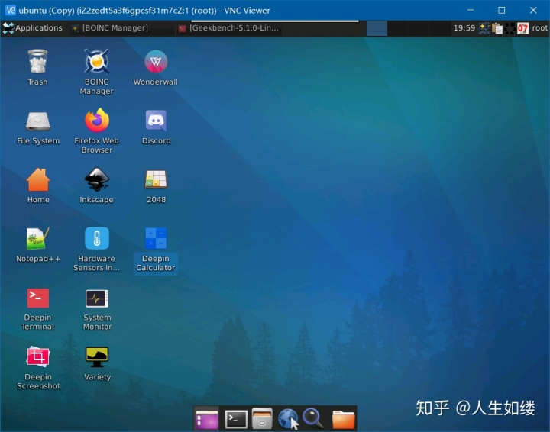Open the Wonderwall desktop shortcut
550x432 pixels.
tap(156, 62)
